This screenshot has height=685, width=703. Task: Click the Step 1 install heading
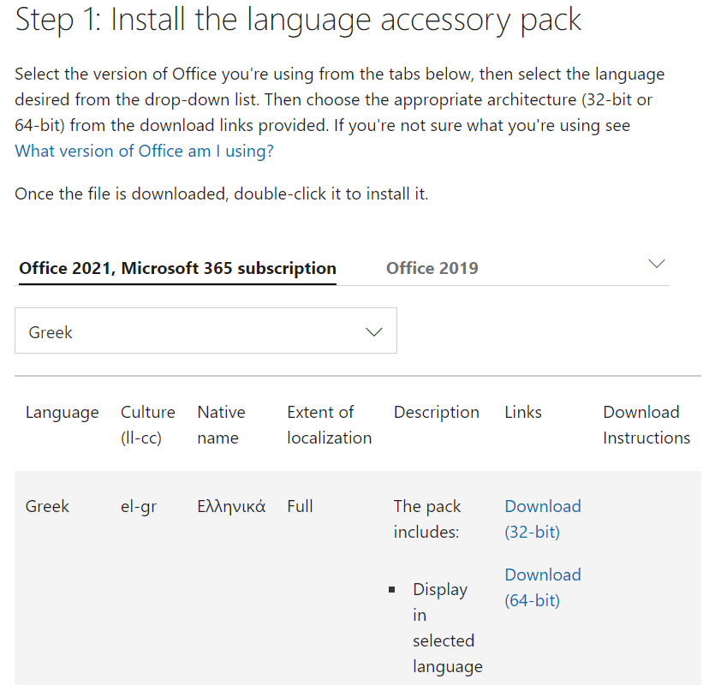[298, 19]
